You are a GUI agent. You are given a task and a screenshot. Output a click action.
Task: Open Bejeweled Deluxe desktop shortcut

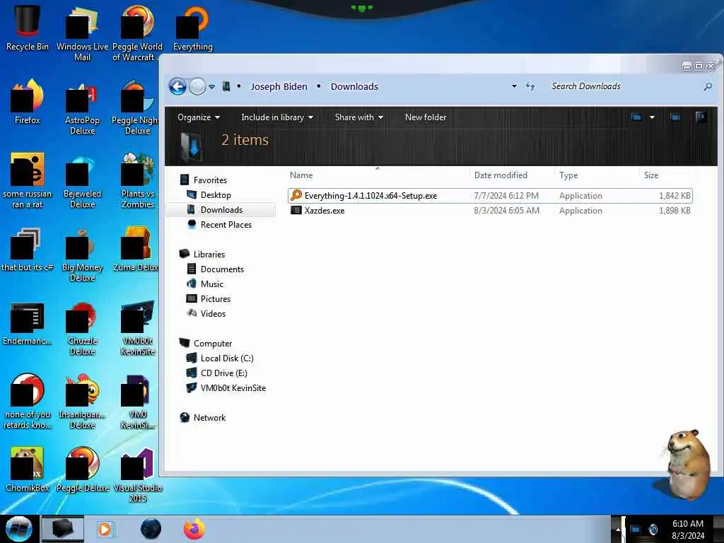tap(82, 181)
